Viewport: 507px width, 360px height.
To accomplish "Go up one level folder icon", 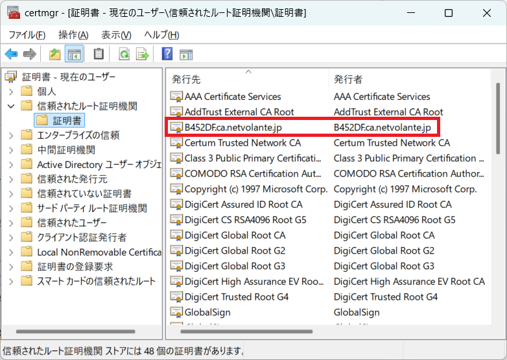I will [x=55, y=54].
